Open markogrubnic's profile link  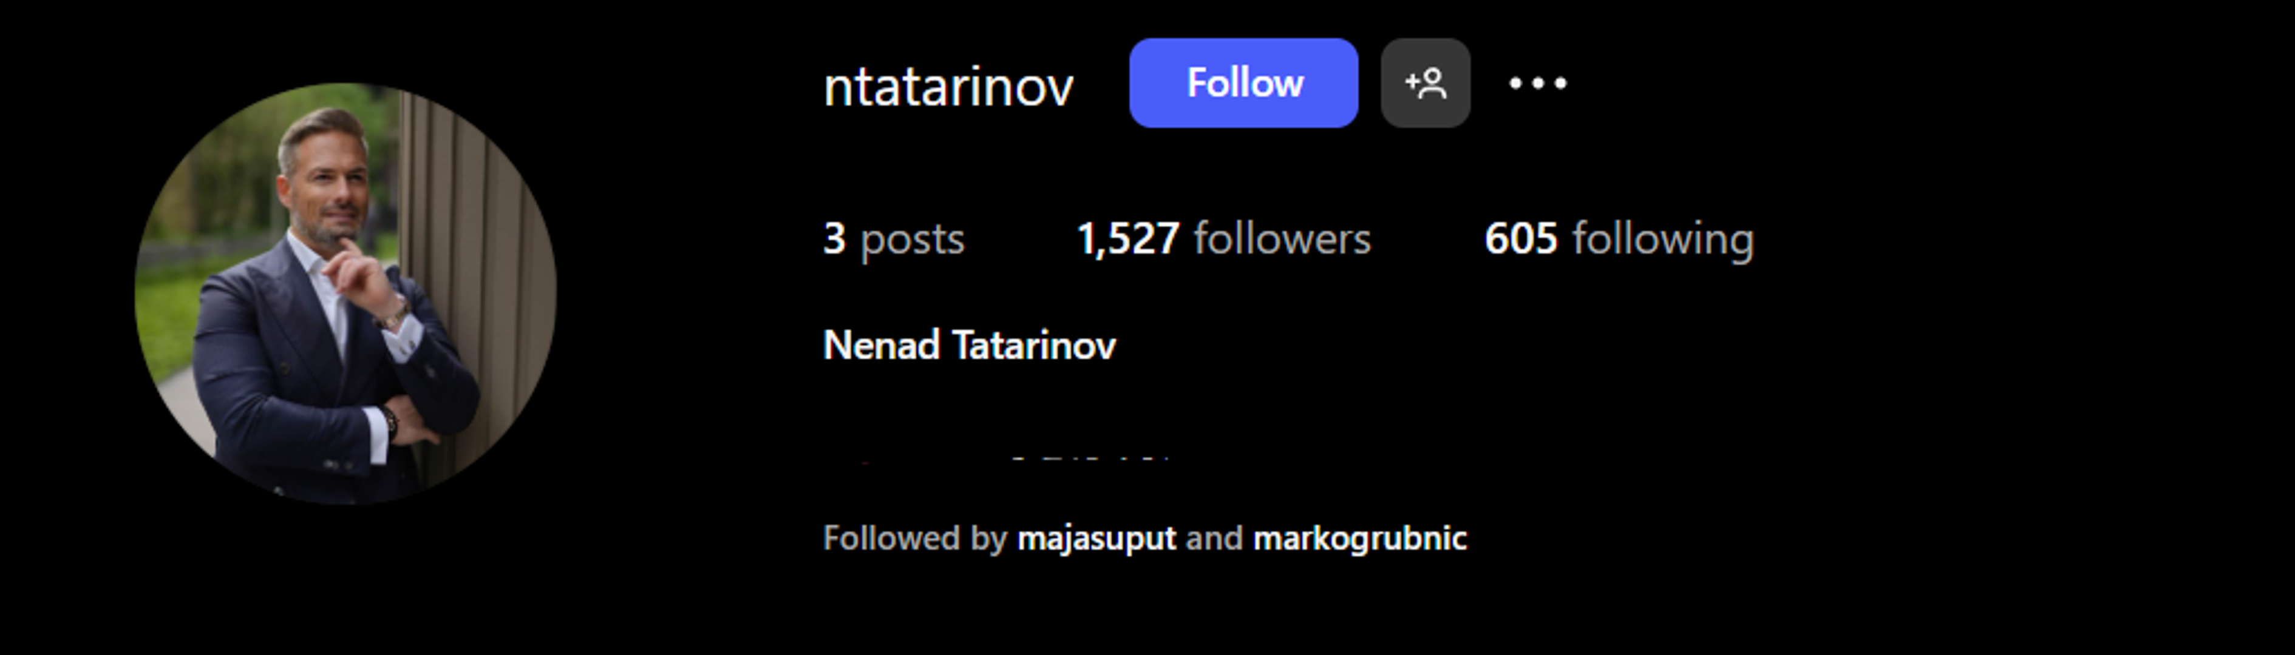click(1361, 539)
